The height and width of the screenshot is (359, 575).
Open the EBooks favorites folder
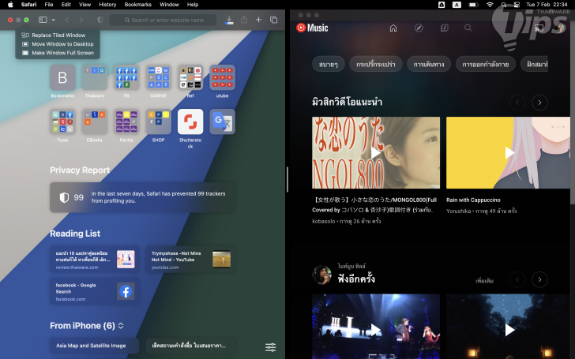[x=95, y=122]
